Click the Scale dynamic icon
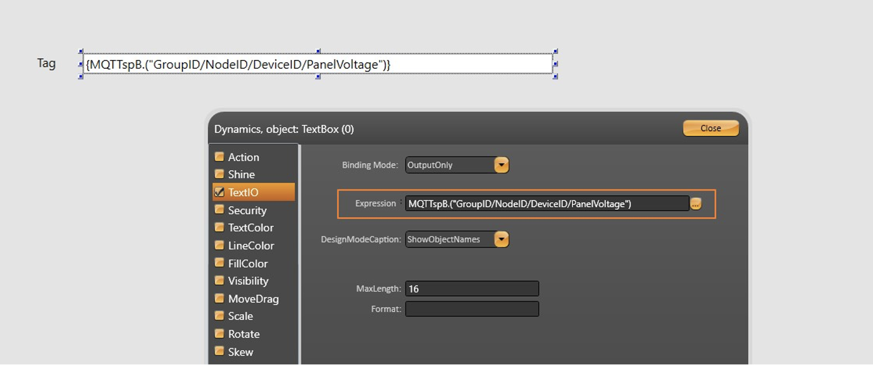This screenshot has width=873, height=365. (219, 316)
